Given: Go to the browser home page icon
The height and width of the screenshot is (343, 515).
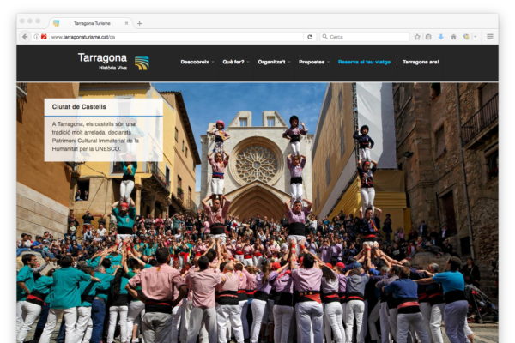Looking at the screenshot, I should [x=454, y=37].
